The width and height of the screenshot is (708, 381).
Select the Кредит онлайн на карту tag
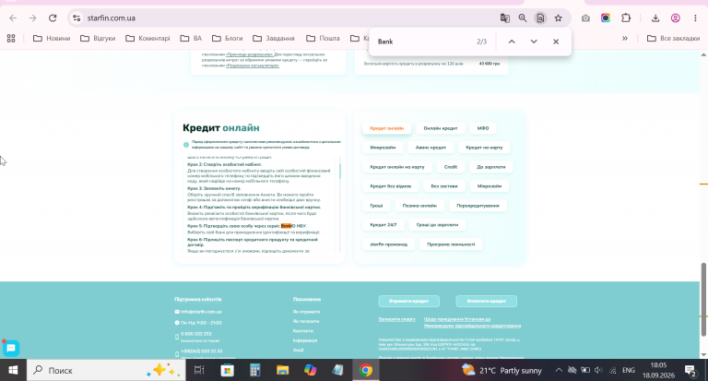tap(397, 167)
